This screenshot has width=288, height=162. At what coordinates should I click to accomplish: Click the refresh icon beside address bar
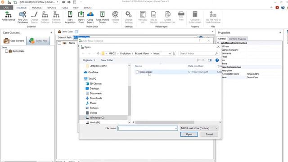tap(174, 54)
